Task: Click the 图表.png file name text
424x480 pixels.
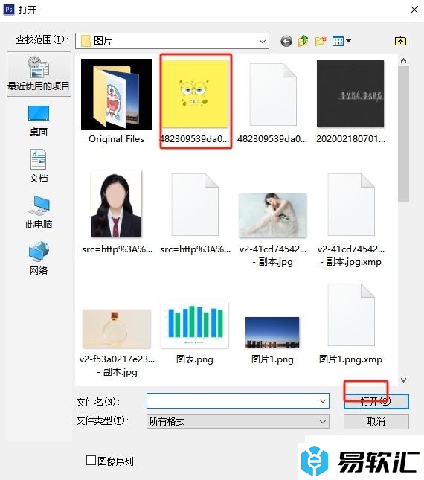Action: click(195, 359)
